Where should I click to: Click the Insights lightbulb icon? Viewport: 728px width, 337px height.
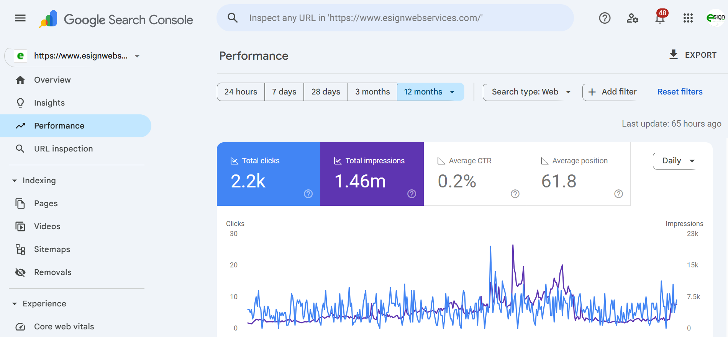click(20, 103)
